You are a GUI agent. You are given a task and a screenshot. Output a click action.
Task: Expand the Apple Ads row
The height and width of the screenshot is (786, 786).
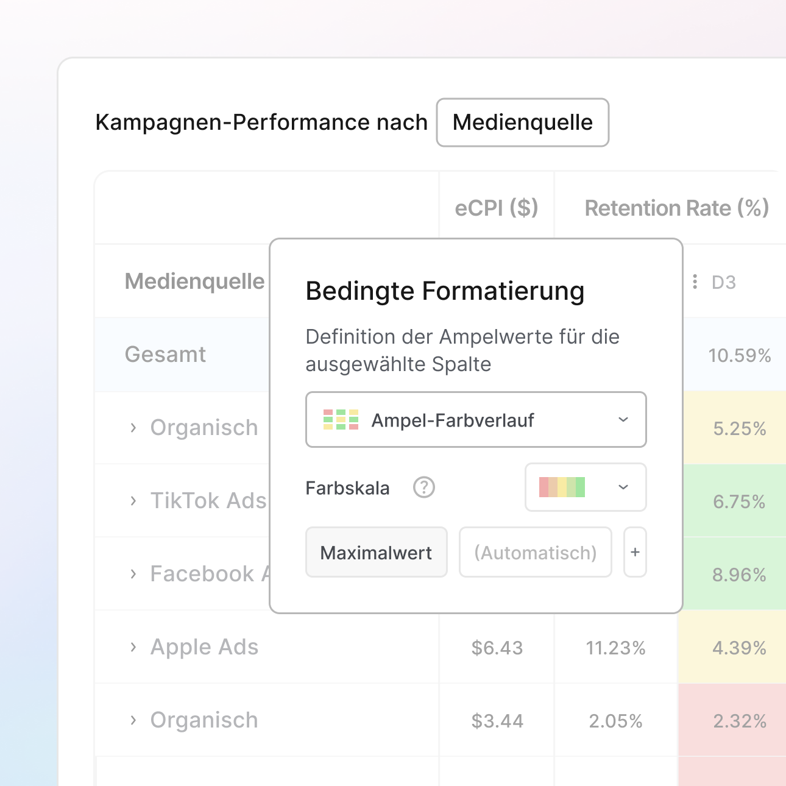[133, 647]
